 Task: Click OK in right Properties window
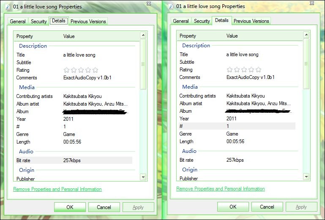(233, 207)
